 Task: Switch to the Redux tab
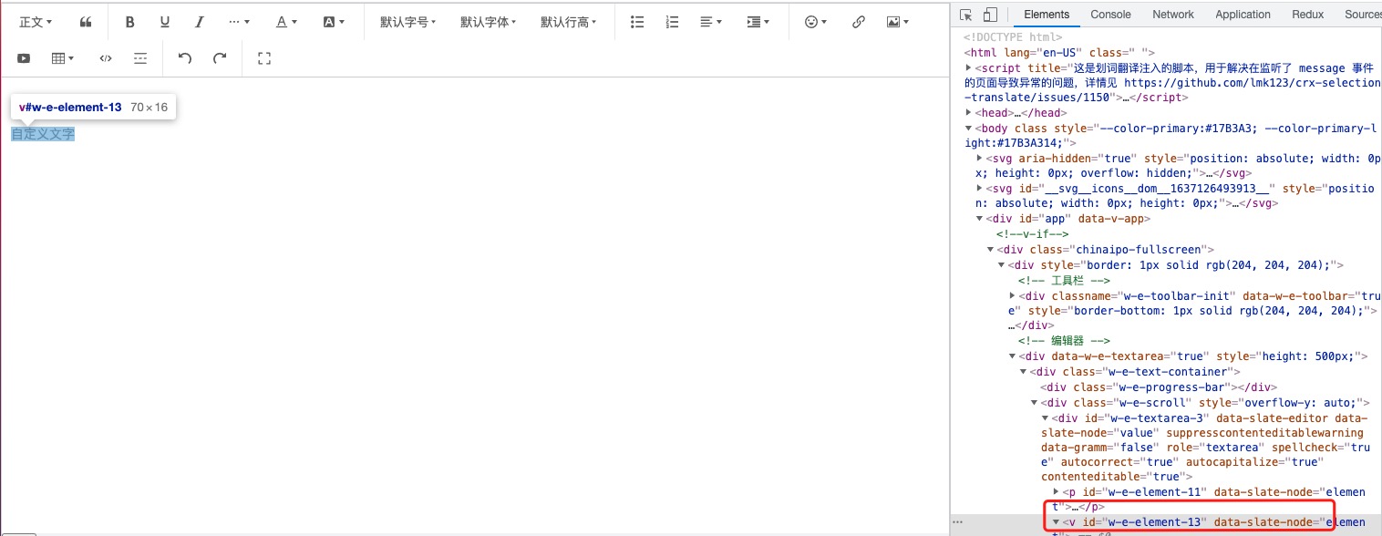pos(1307,14)
